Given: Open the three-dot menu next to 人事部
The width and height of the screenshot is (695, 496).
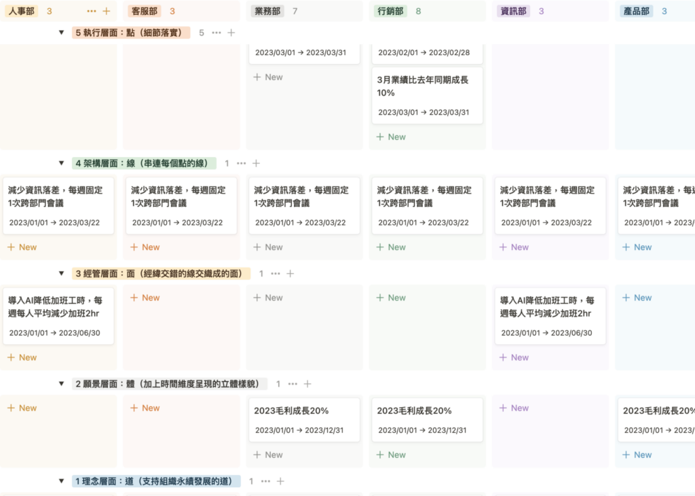Looking at the screenshot, I should point(92,12).
